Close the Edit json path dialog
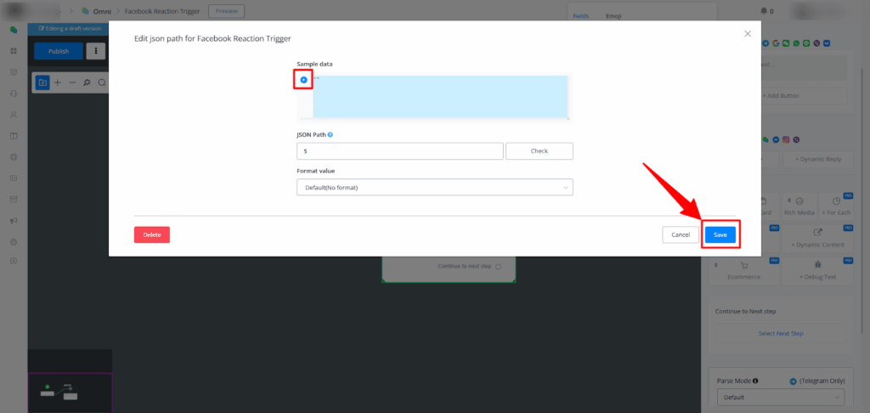The width and height of the screenshot is (870, 413). pyautogui.click(x=748, y=33)
